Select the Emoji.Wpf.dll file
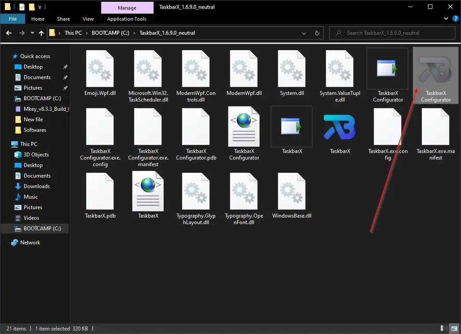Viewport: 461px width, 334px height. [100, 73]
